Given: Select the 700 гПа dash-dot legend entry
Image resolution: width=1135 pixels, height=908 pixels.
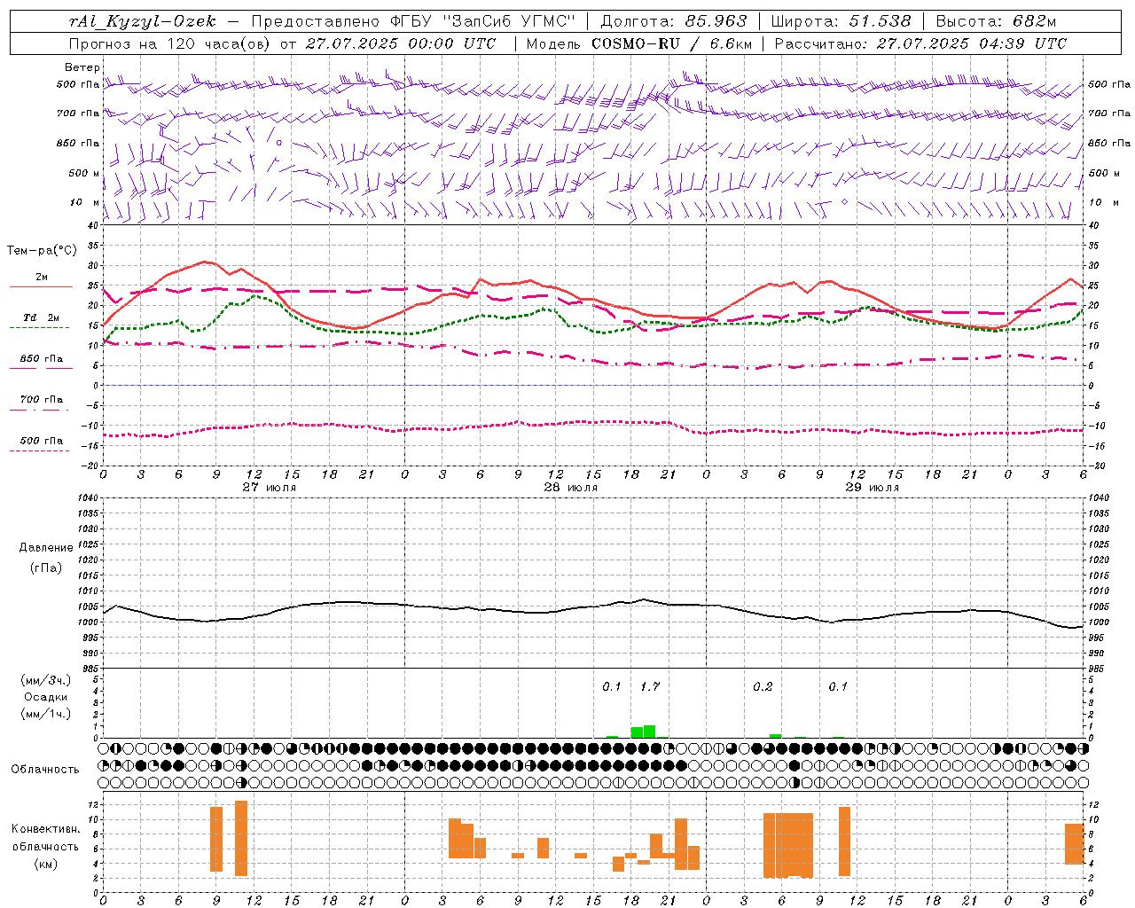Looking at the screenshot, I should 41,400.
